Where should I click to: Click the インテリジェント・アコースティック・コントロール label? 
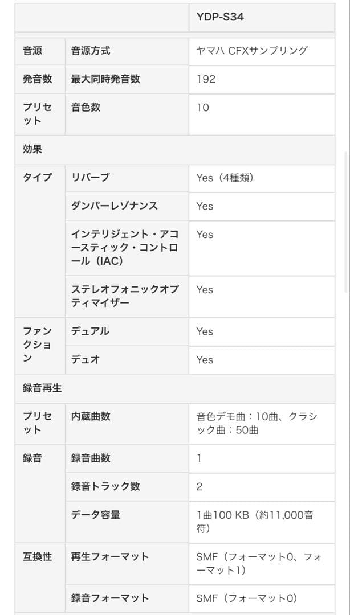[125, 248]
